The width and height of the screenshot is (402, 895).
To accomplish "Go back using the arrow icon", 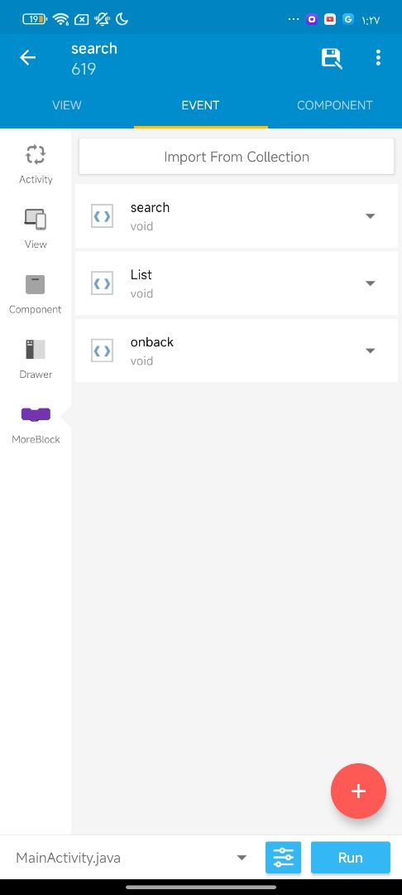I will [x=27, y=58].
